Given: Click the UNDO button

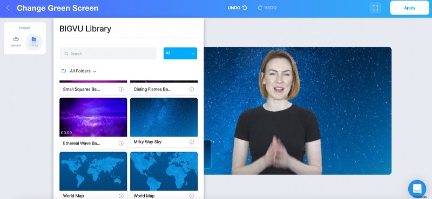Looking at the screenshot, I should 237,8.
